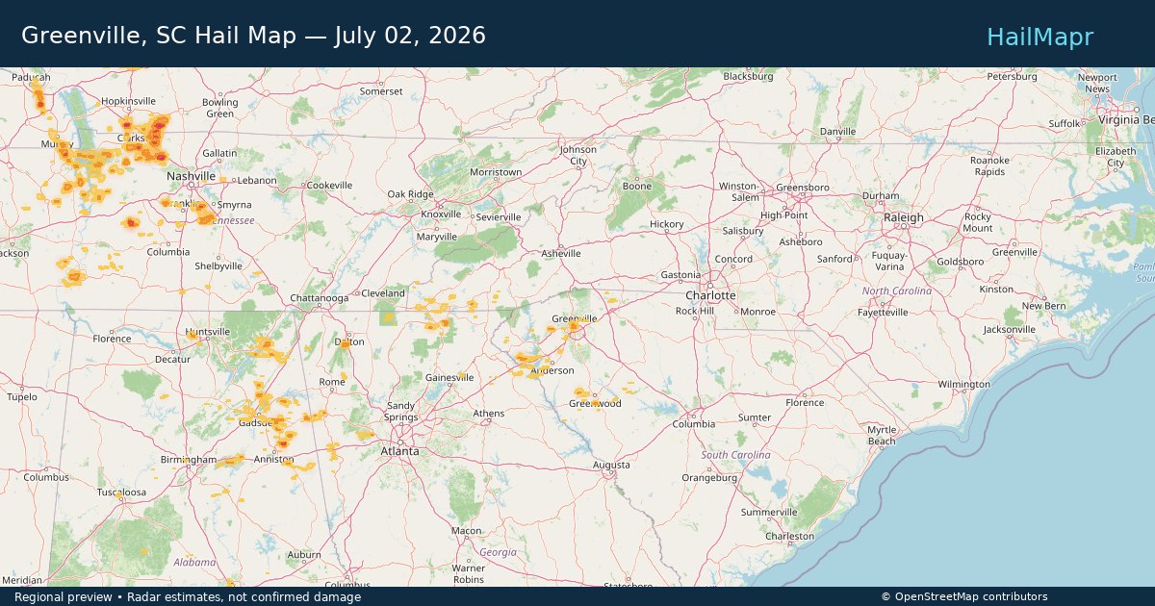
Task: Click the Maryville city label
Action: pos(437,237)
